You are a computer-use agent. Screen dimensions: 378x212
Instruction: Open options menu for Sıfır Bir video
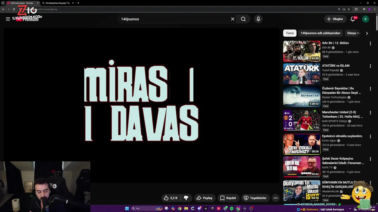tap(370, 43)
